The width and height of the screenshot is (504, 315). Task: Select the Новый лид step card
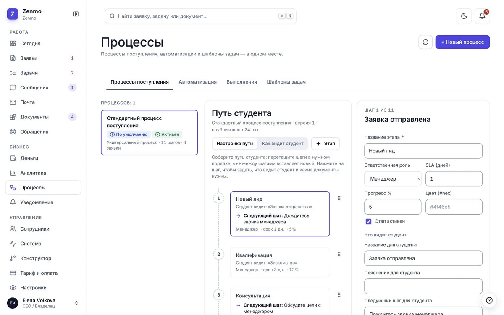280,214
